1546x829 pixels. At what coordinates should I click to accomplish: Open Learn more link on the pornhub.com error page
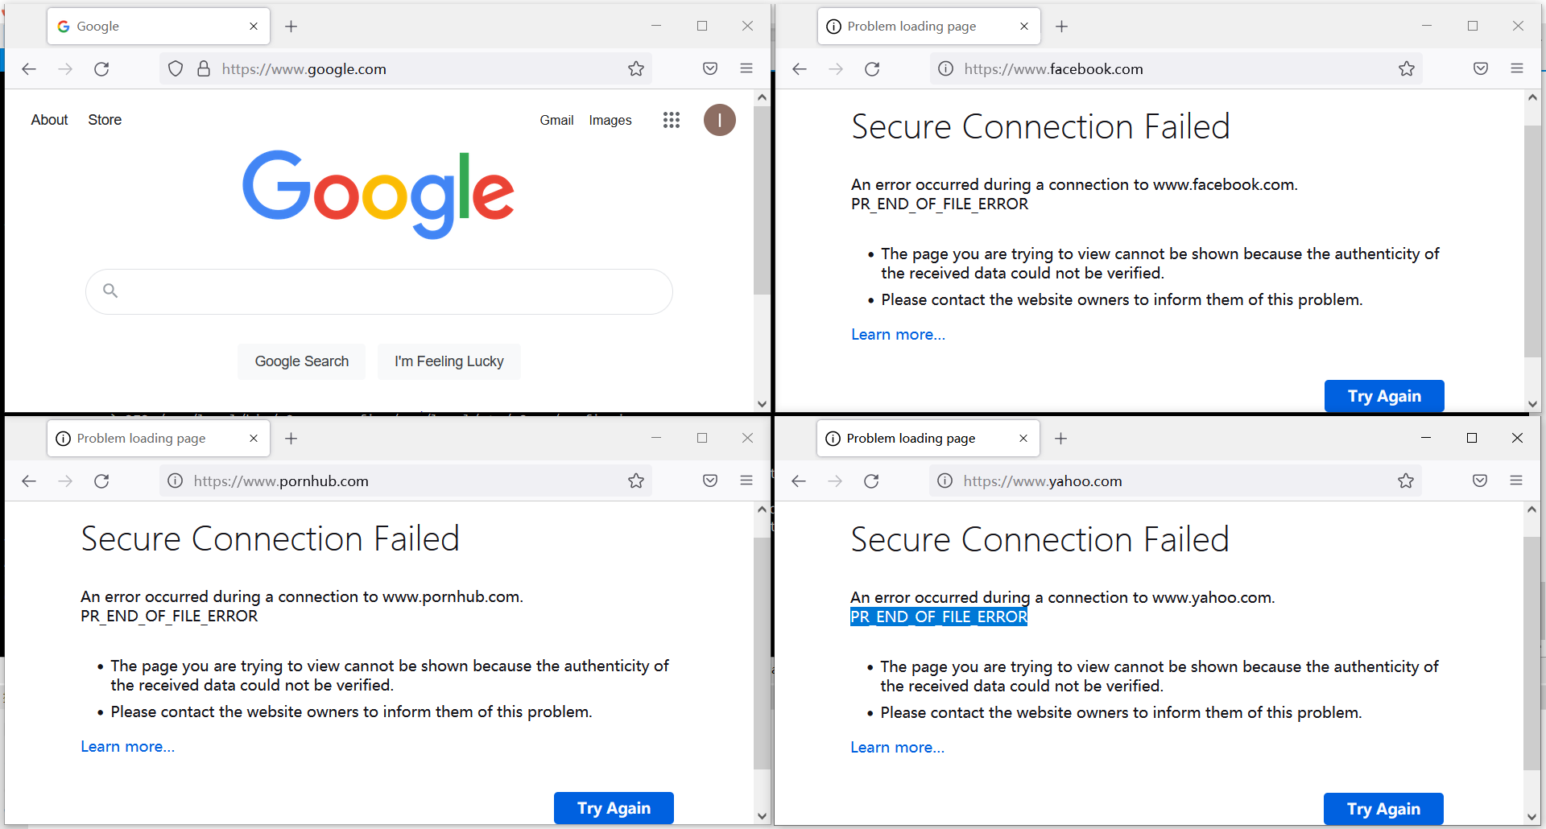coord(127,747)
